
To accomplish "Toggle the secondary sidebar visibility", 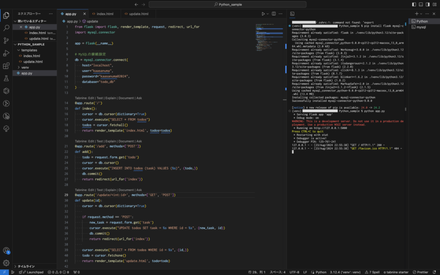I will [428, 4].
